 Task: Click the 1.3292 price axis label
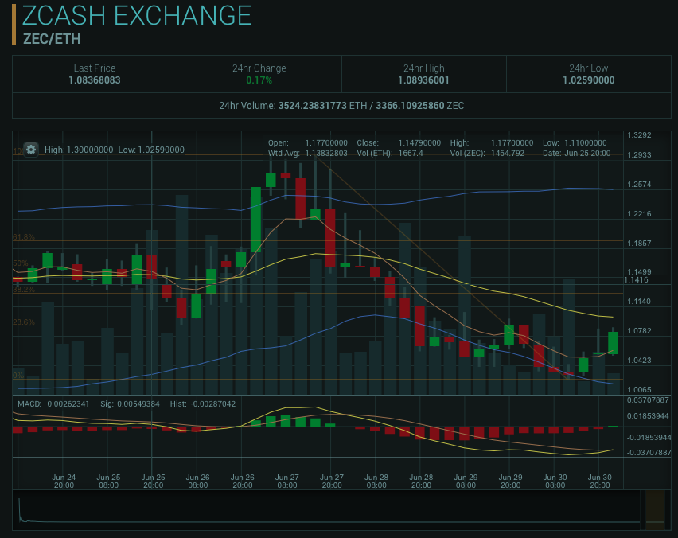(639, 135)
